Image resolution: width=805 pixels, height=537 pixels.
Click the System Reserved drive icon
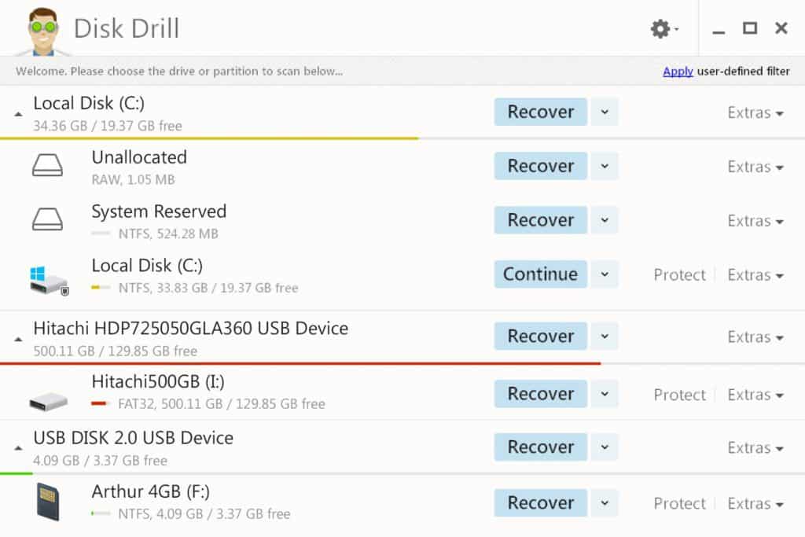pos(47,220)
